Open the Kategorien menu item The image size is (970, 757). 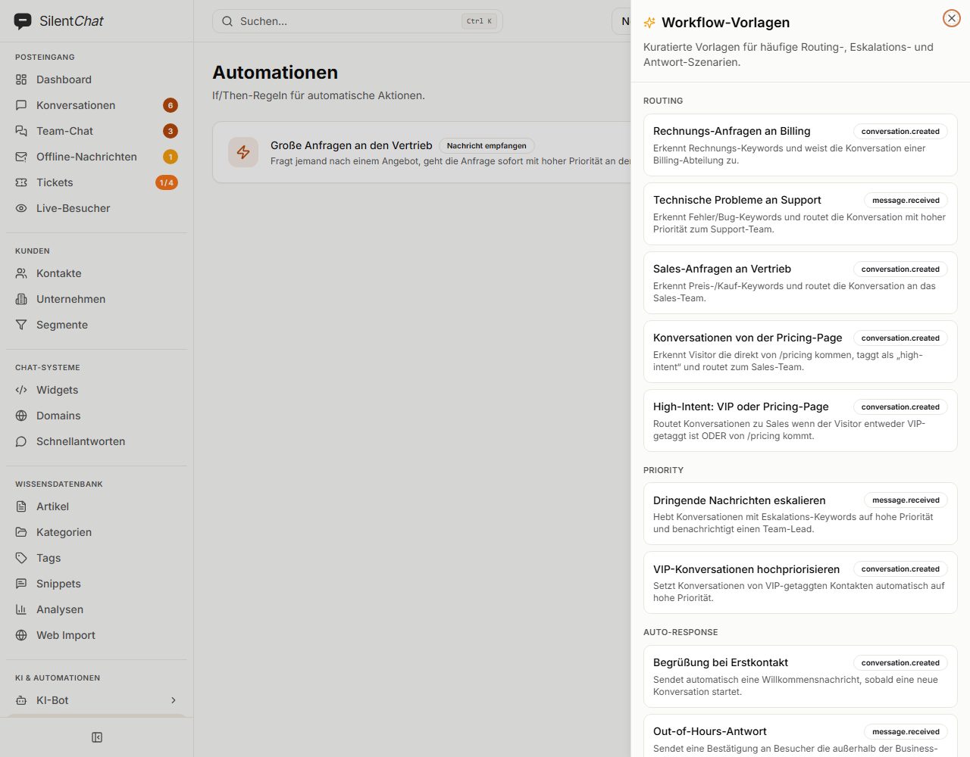coord(96,532)
